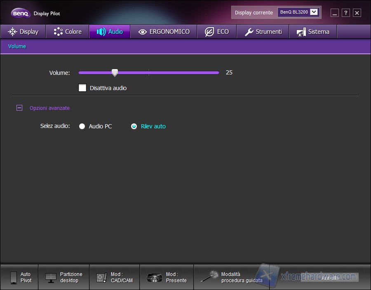The height and width of the screenshot is (290, 371).
Task: Enable the Disattiva audio checkbox
Action: [82, 88]
